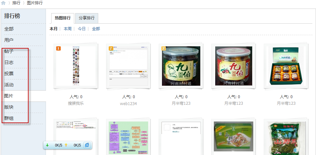Click 排行 in the breadcrumb
This screenshot has width=316, height=155.
[x=16, y=3]
